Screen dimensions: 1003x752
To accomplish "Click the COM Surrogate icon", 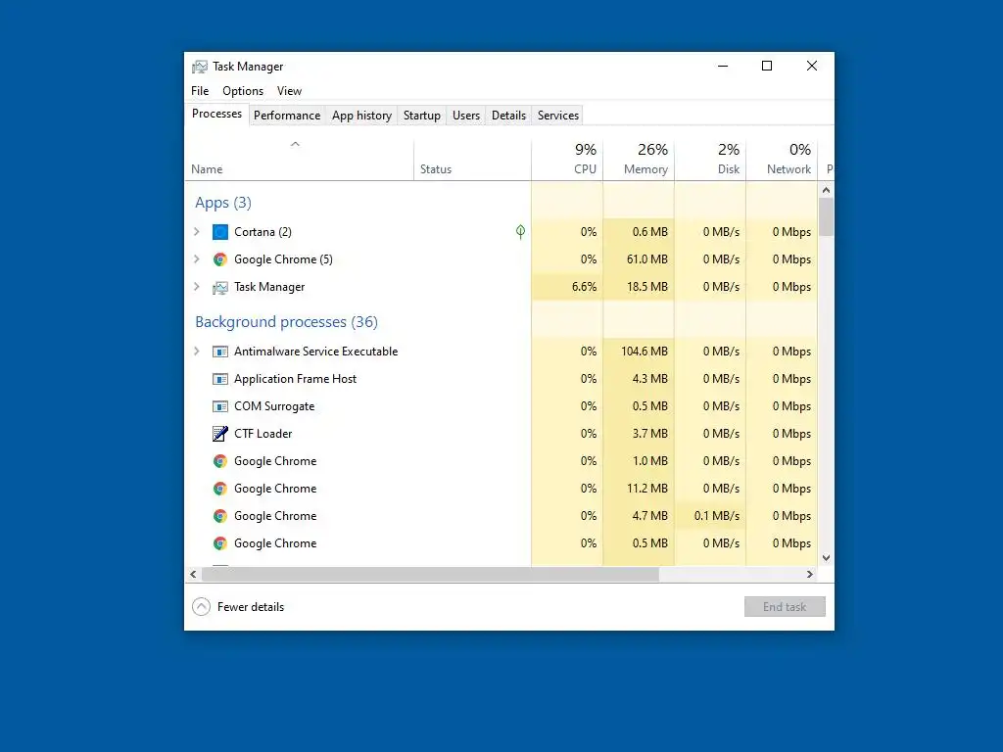I will coord(220,406).
